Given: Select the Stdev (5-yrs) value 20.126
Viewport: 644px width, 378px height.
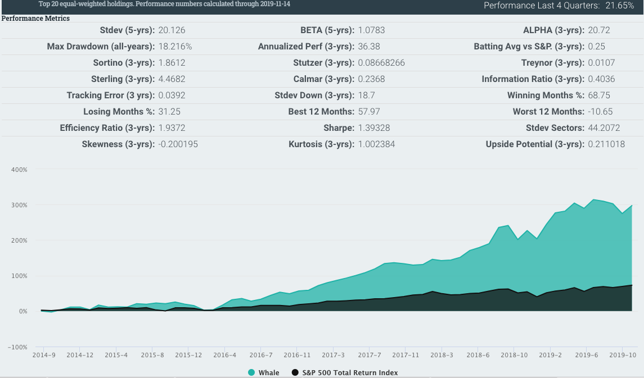Looking at the screenshot, I should tap(172, 30).
